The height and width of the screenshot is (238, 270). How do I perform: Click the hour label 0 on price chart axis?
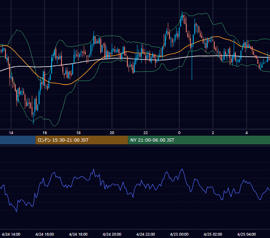point(179,133)
